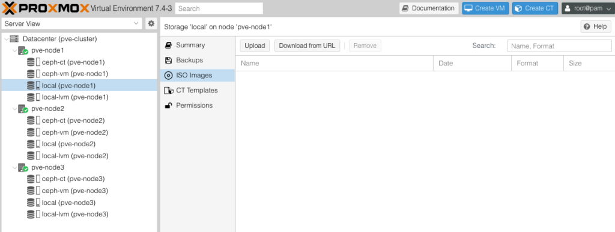Collapse the Datacenter (pve-cluster) tree

coord(6,39)
